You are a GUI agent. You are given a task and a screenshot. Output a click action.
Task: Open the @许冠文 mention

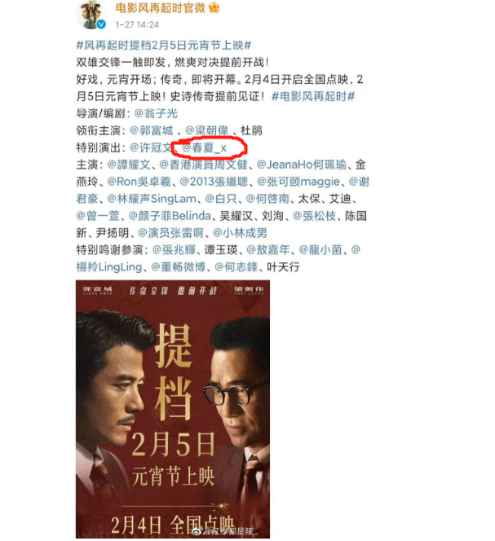pos(152,147)
